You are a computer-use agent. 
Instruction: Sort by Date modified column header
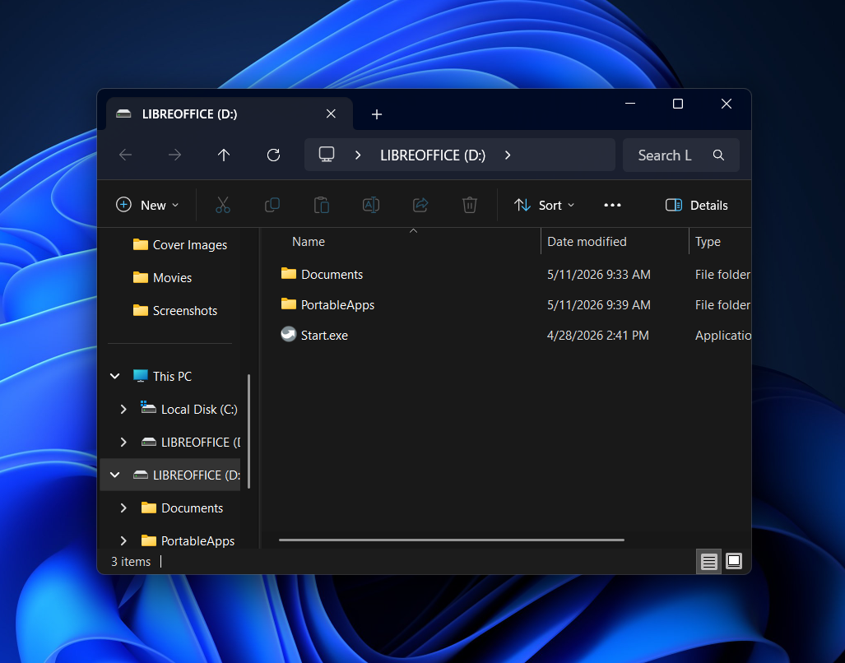587,242
